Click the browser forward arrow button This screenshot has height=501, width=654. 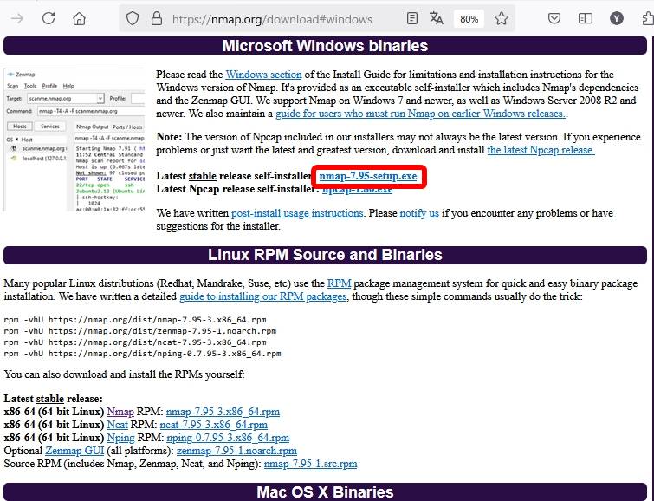(x=17, y=18)
